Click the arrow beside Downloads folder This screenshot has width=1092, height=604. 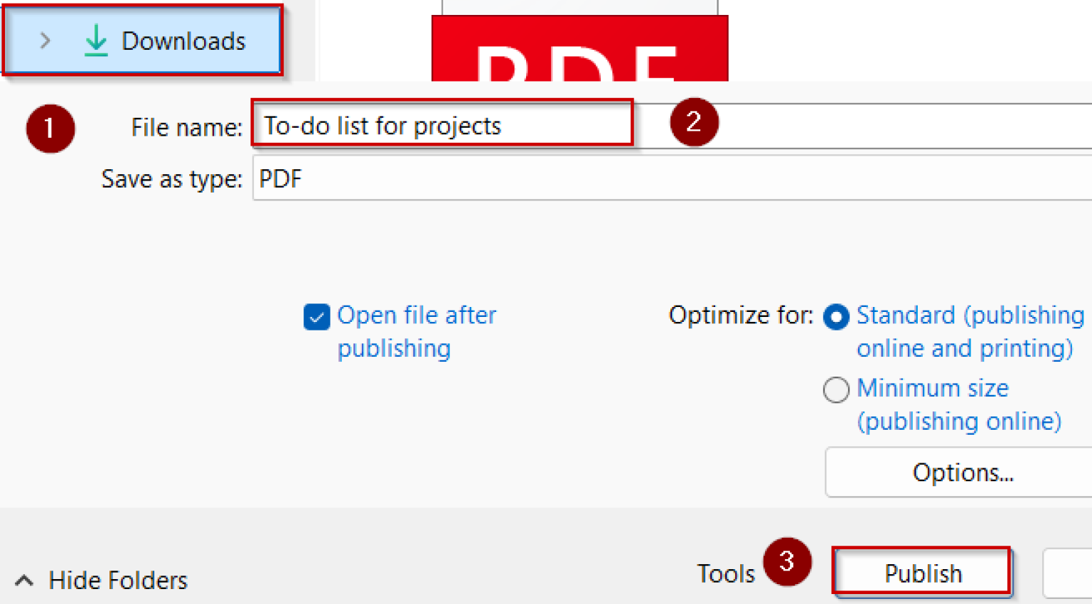point(45,41)
